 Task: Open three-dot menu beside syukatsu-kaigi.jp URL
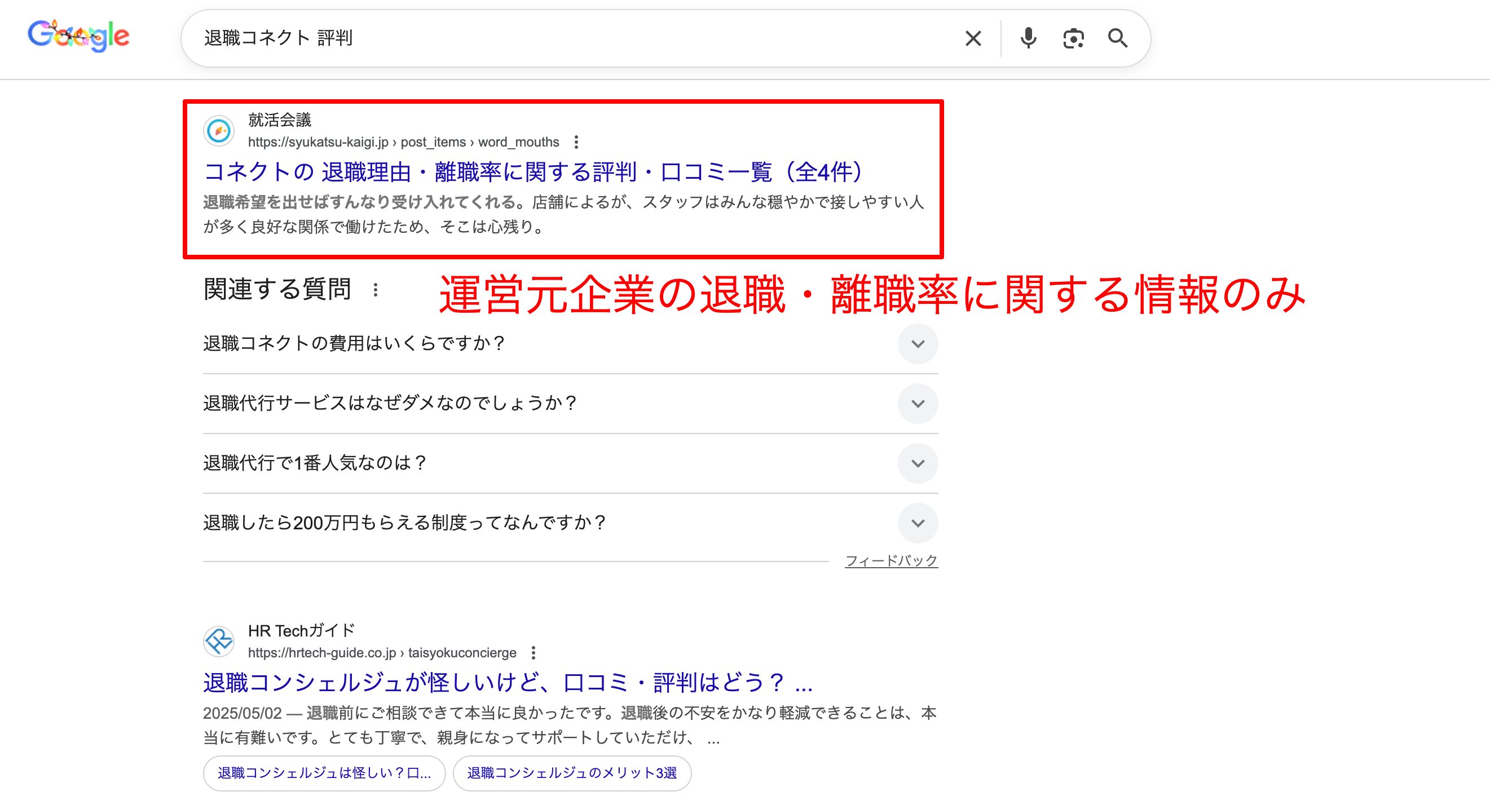(576, 142)
